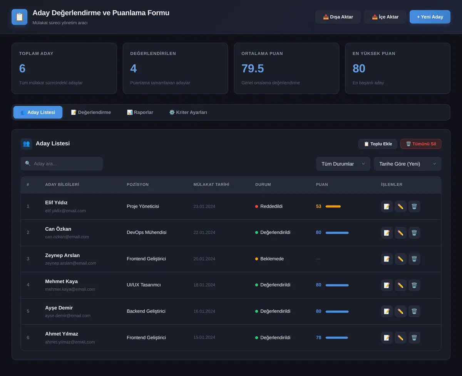462x376 pixels.
Task: Click the Beklemede status for Zeynep Arslan
Action: pyautogui.click(x=269, y=259)
